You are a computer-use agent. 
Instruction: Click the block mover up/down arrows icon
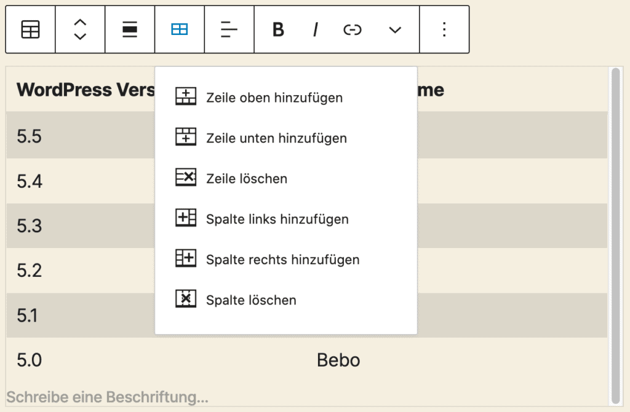point(80,29)
